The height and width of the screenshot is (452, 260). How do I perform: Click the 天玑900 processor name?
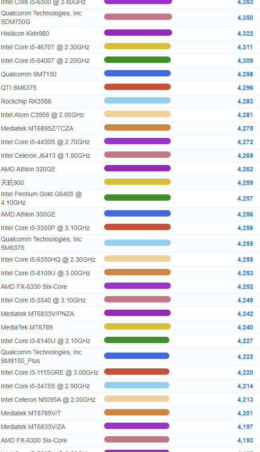(12, 183)
